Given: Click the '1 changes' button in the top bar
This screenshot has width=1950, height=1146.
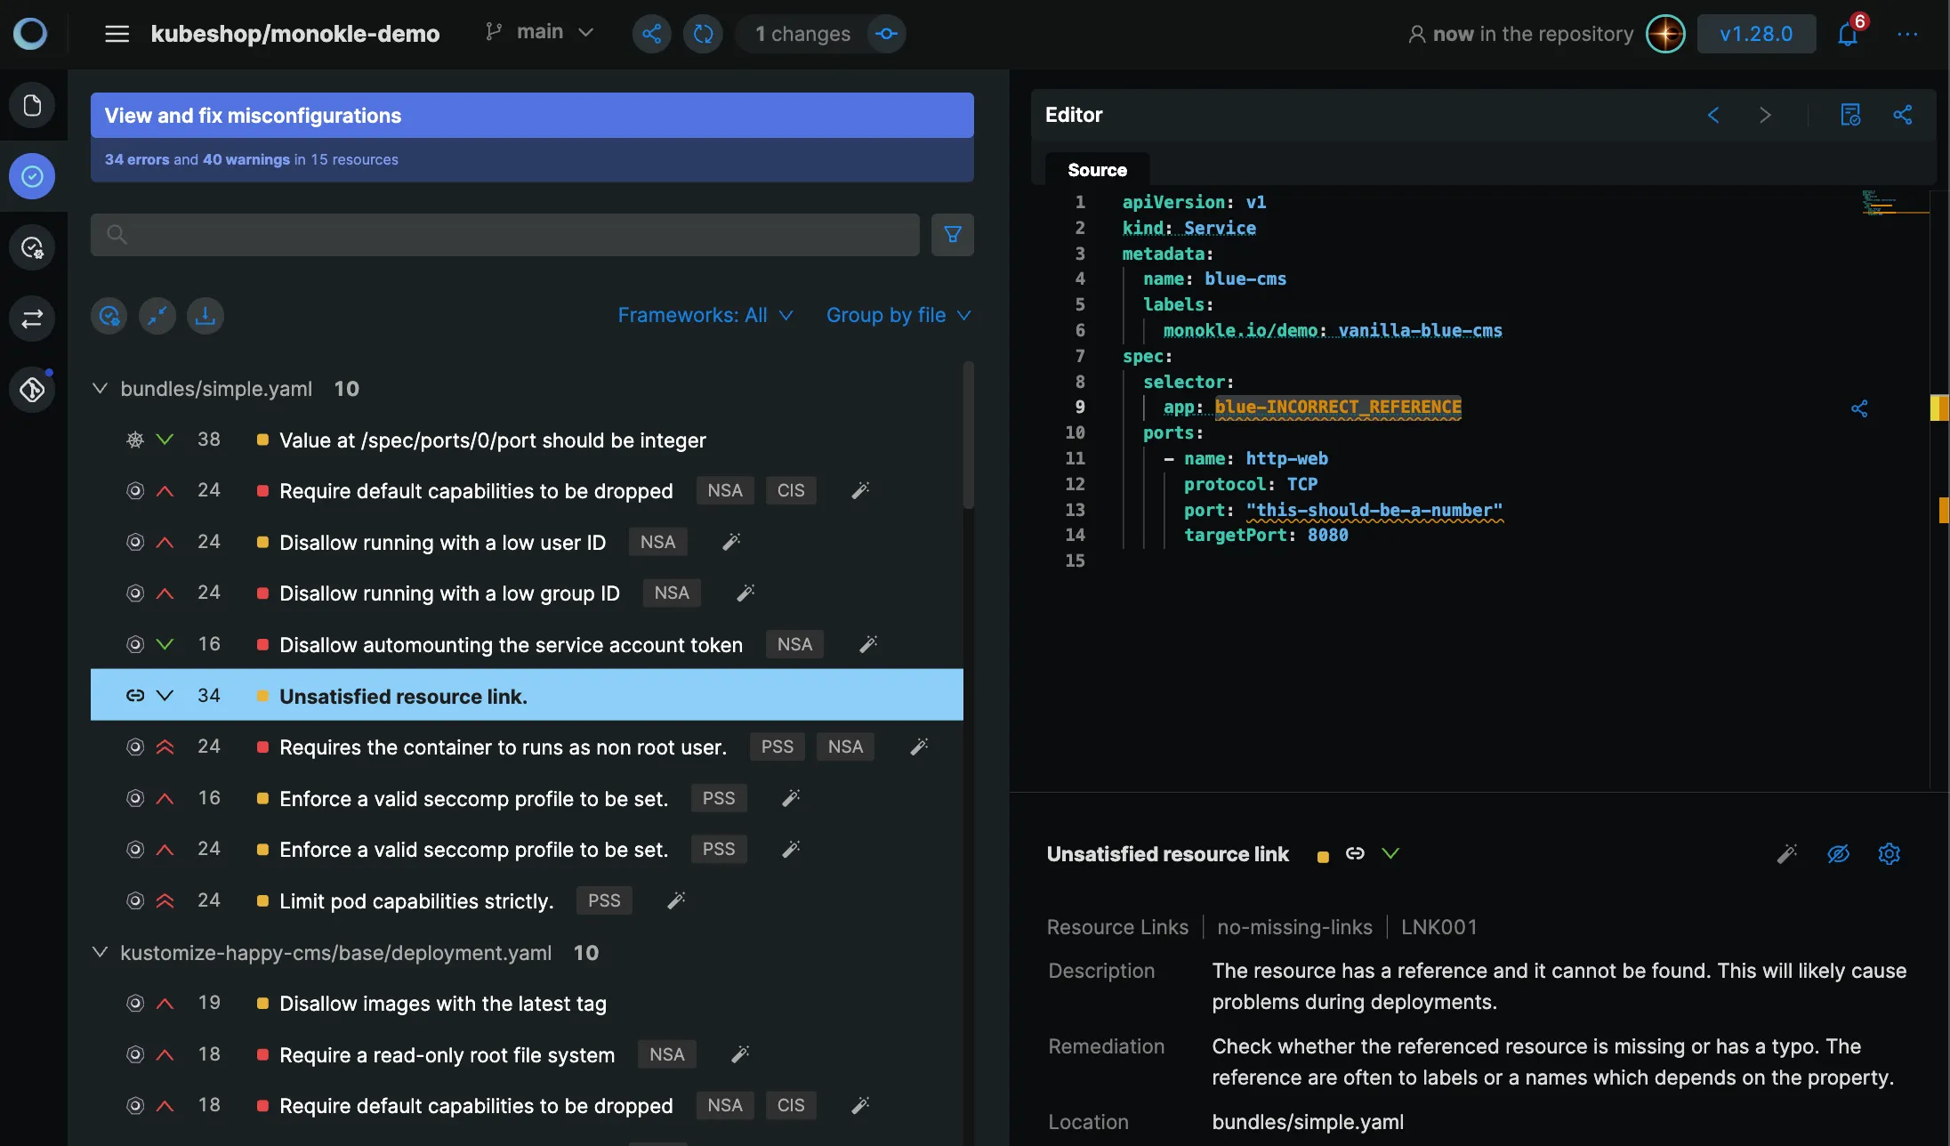Looking at the screenshot, I should 801,33.
